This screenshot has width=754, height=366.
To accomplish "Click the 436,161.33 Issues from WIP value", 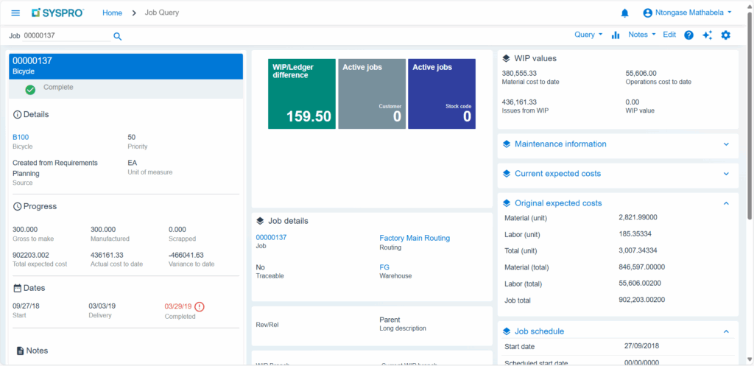I will (519, 102).
